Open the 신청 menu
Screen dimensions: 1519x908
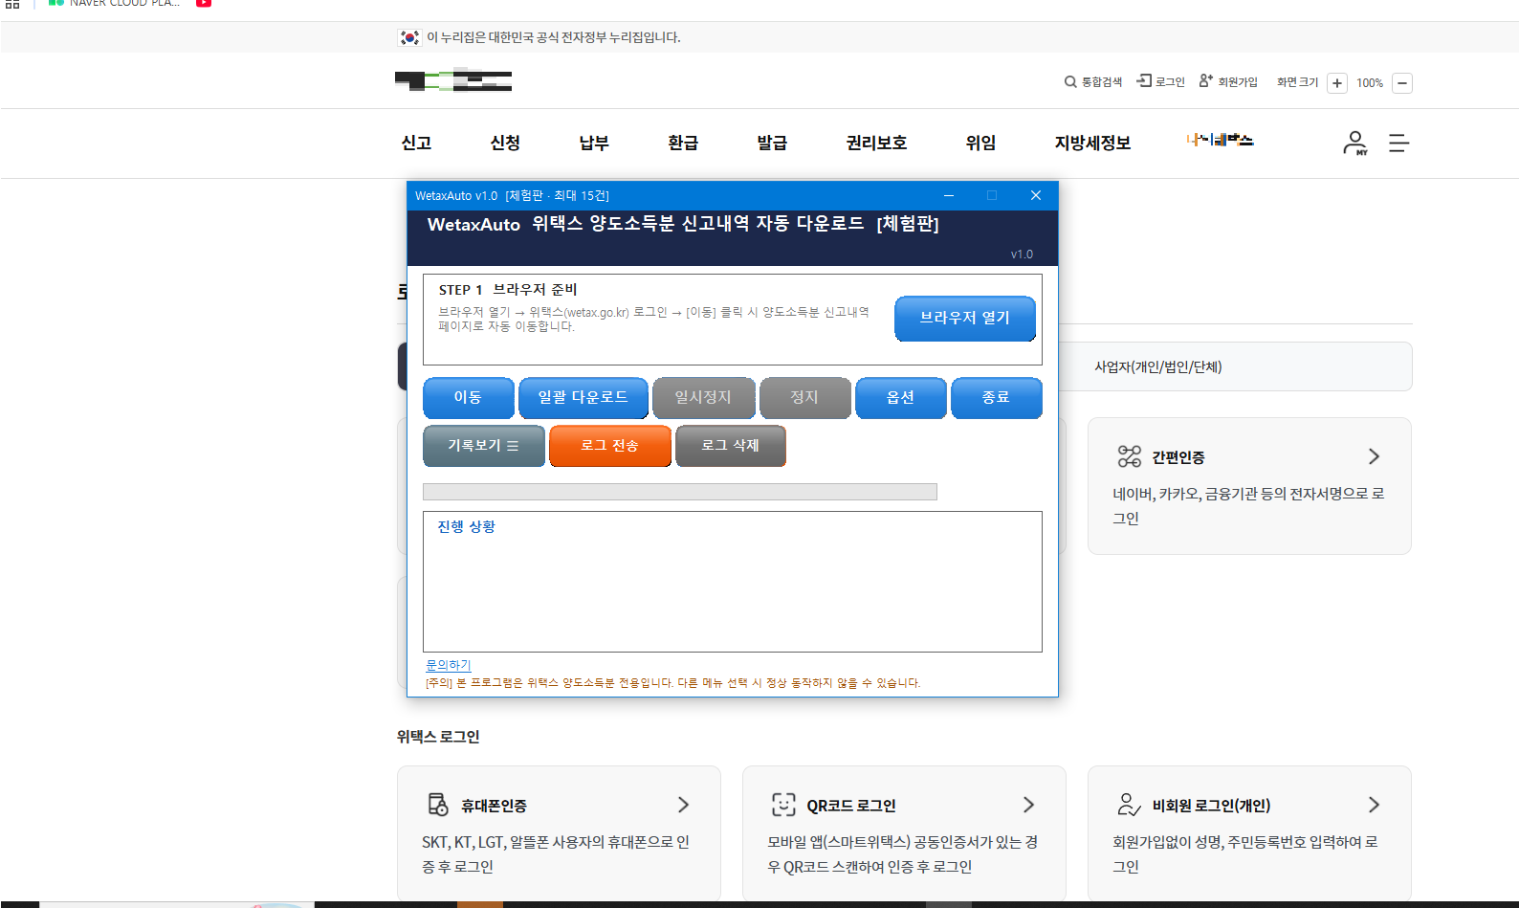505,143
